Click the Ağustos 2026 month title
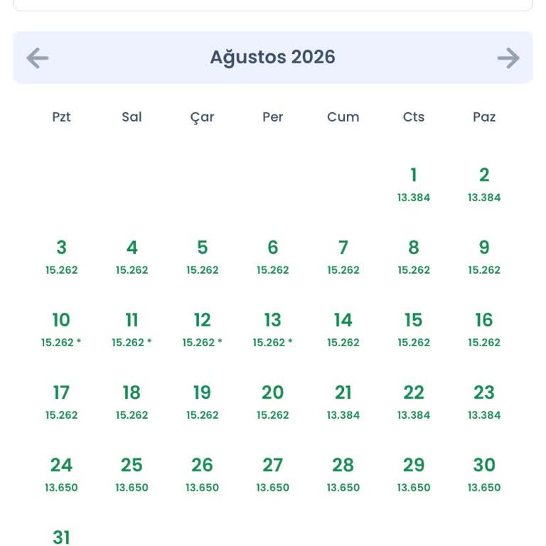The image size is (546, 546). click(273, 57)
